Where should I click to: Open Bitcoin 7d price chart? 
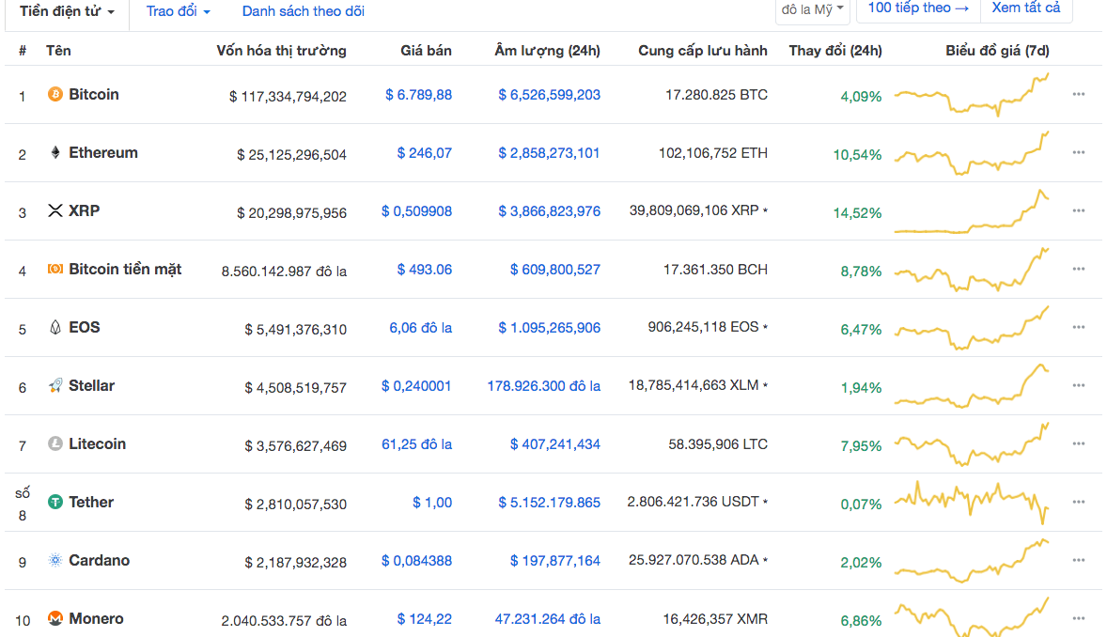click(x=972, y=95)
